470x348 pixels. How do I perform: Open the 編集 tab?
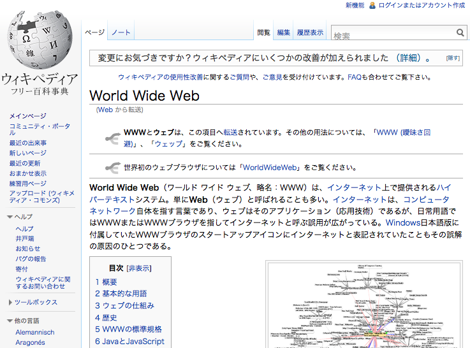283,33
